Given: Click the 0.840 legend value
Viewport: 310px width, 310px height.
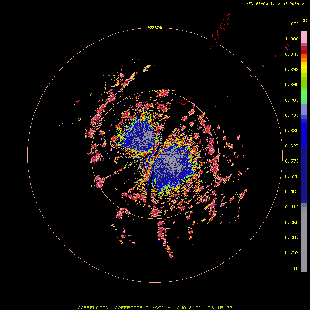Looking at the screenshot, I should [292, 85].
